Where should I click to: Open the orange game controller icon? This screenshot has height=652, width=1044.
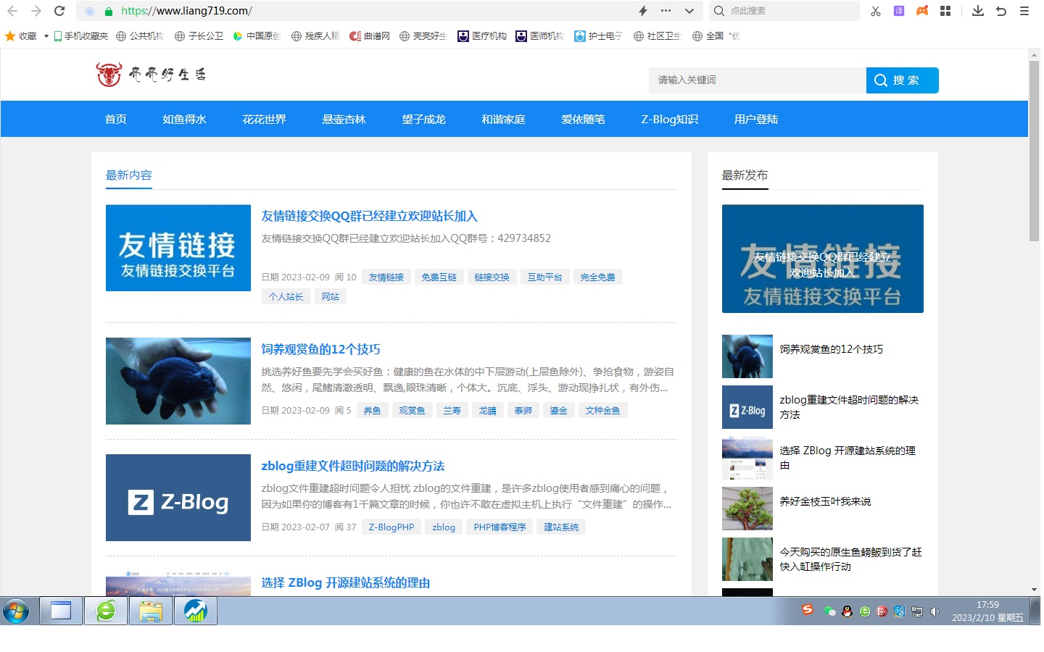tap(922, 11)
